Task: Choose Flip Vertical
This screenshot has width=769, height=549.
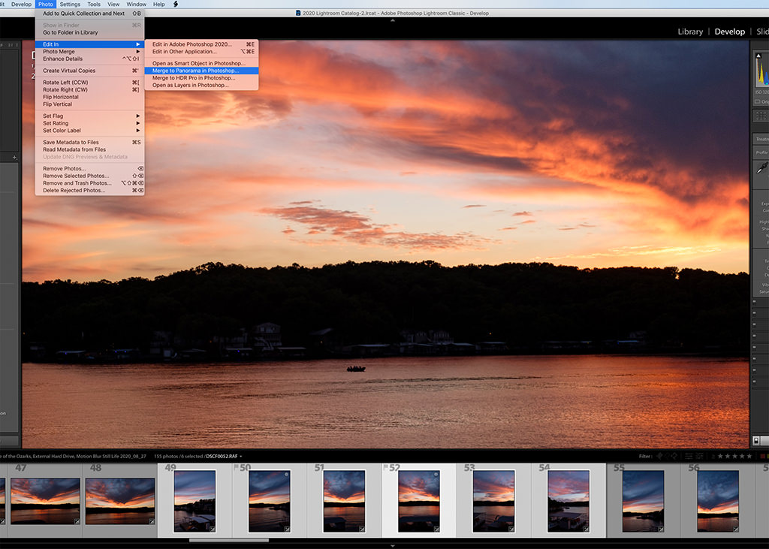Action: click(90, 104)
